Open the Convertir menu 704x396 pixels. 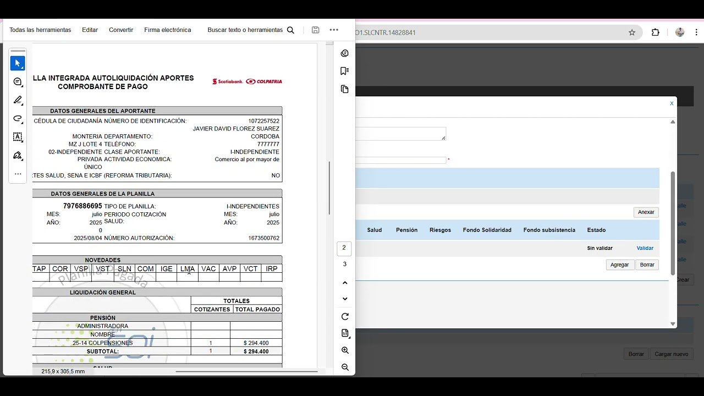[121, 30]
